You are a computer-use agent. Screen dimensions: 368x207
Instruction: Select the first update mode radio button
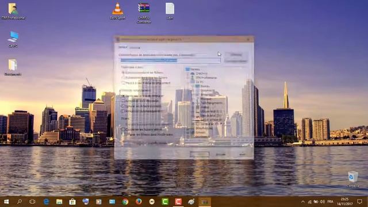(x=123, y=73)
